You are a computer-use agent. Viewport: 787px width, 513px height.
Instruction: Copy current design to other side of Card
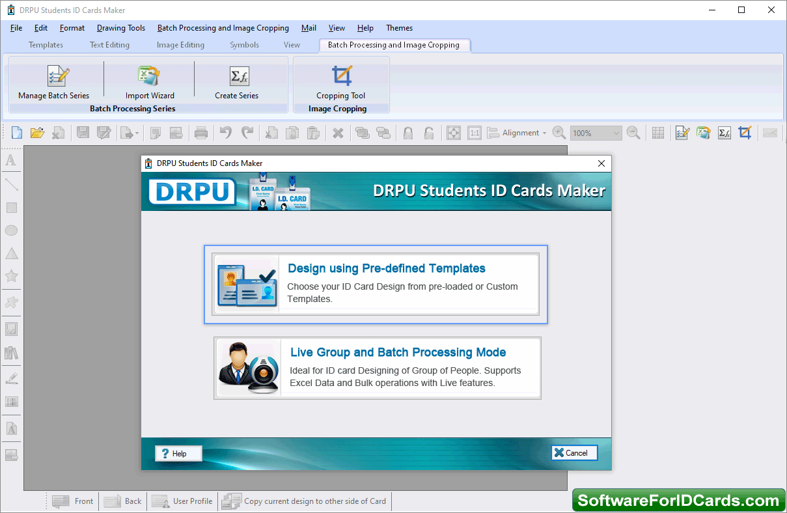tap(304, 501)
